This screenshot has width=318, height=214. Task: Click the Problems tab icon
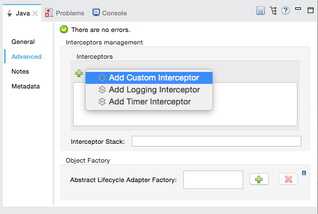tap(49, 13)
